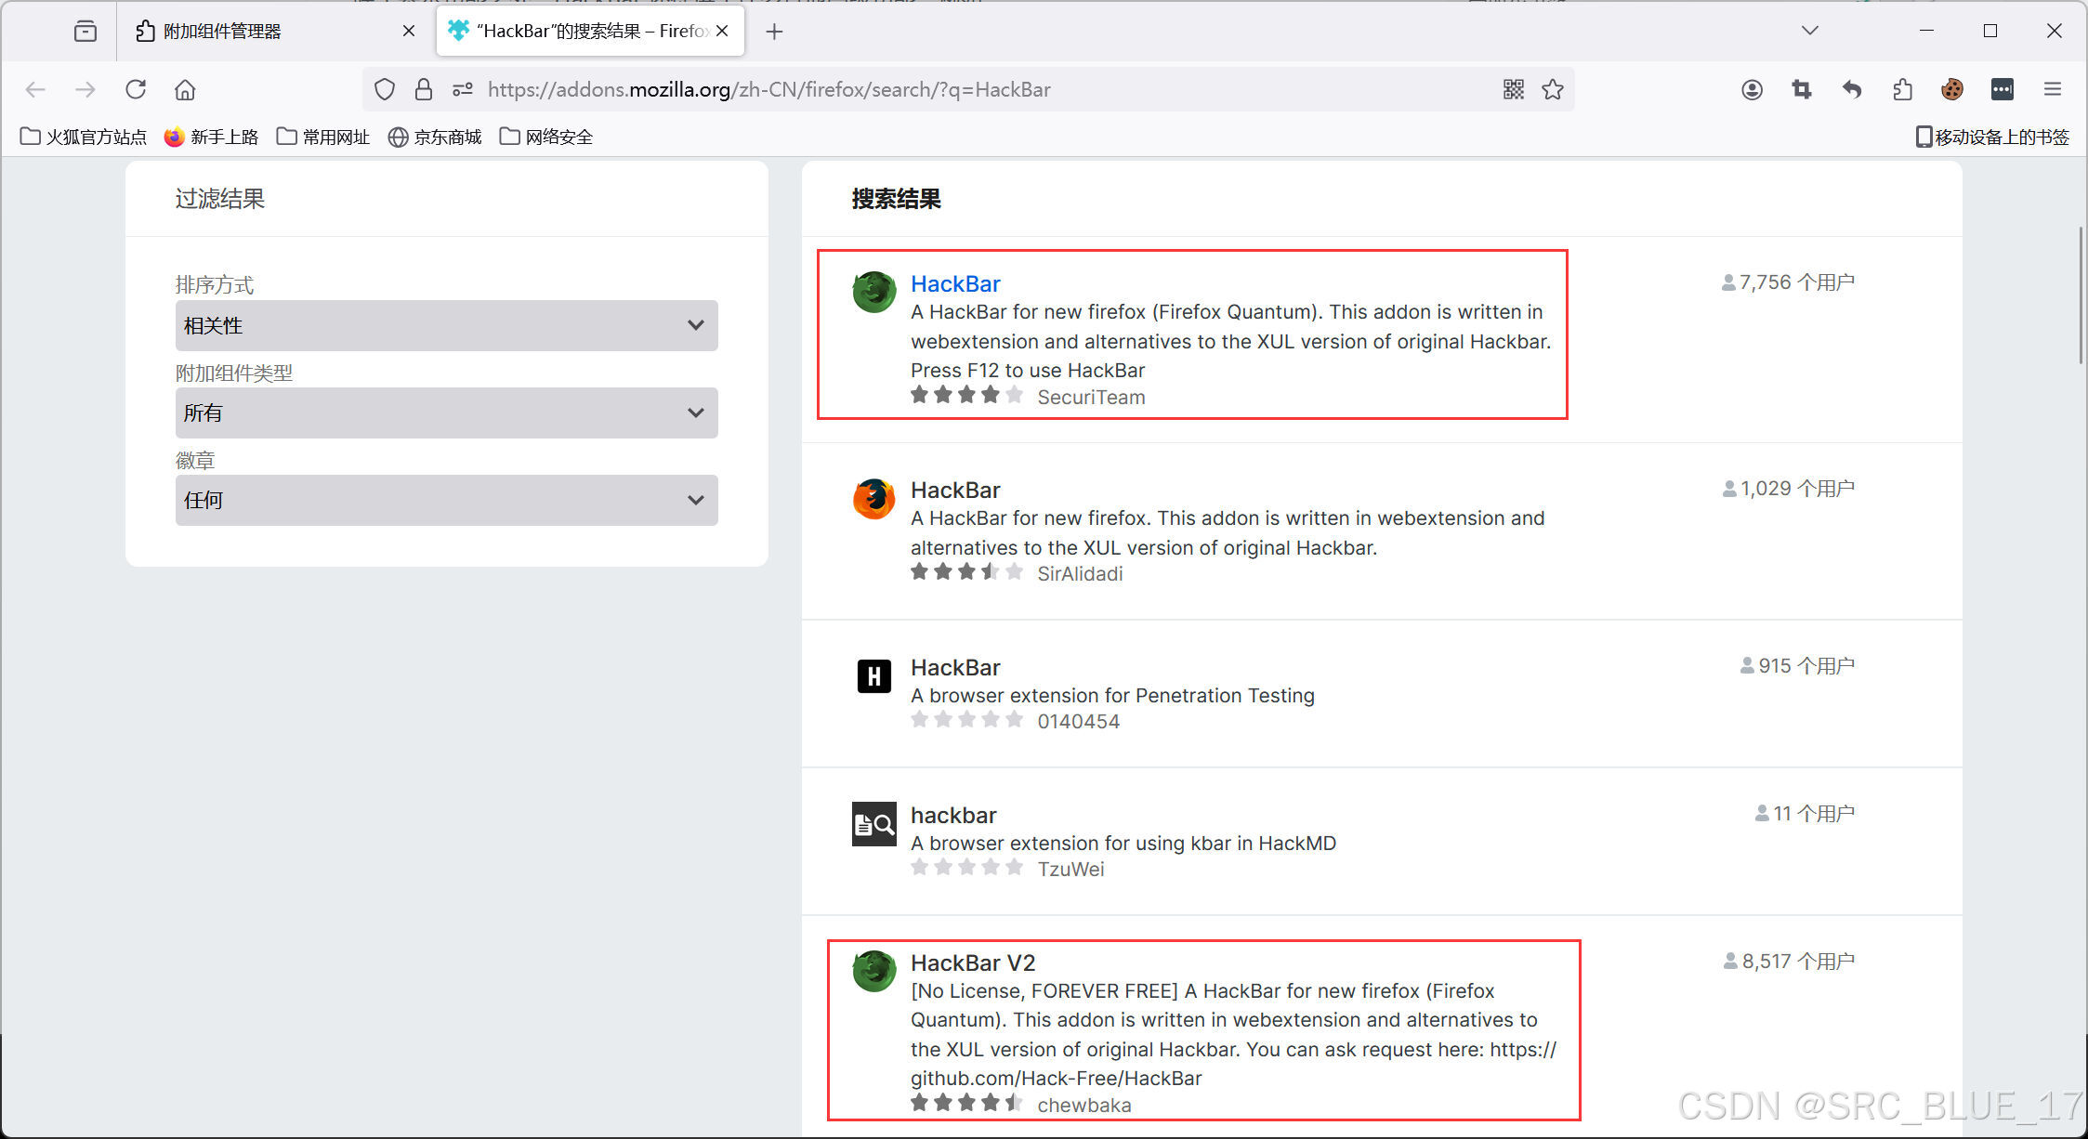Click the SirAlidadi HackBar orange fox icon
The image size is (2088, 1139).
coord(873,499)
